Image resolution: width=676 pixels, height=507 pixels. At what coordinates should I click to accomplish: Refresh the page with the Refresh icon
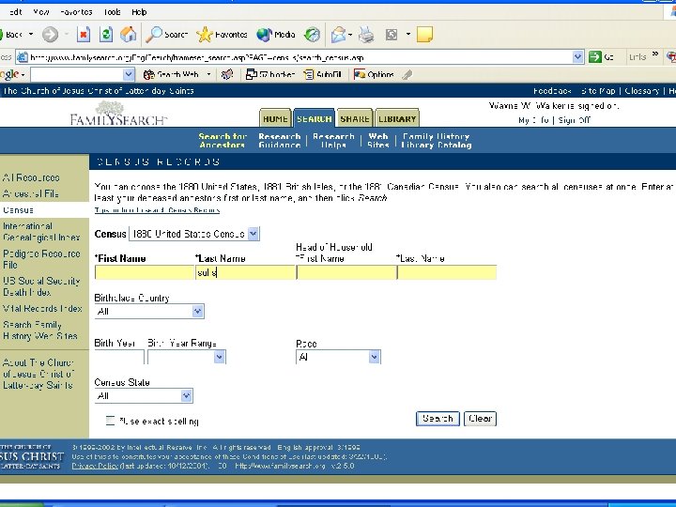coord(105,35)
